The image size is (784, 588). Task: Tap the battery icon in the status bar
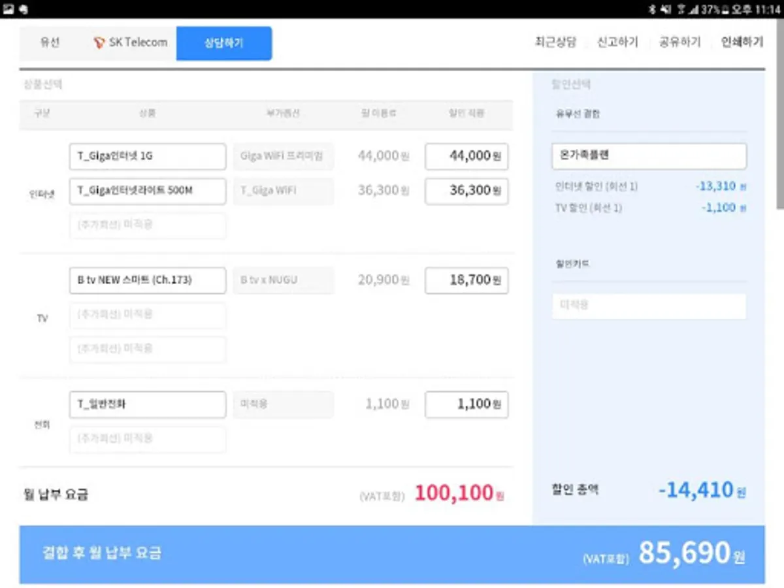(725, 9)
